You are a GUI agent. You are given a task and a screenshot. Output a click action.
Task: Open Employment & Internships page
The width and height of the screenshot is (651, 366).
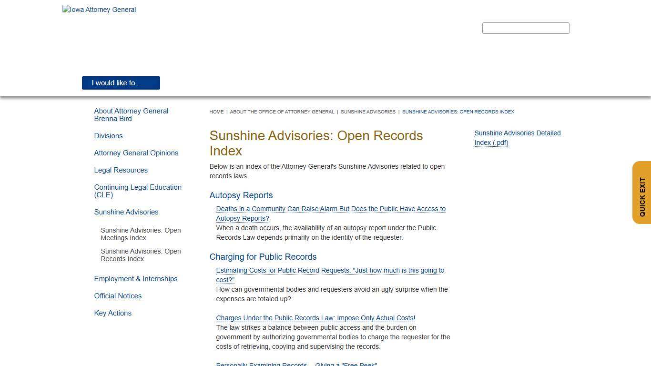click(x=136, y=279)
